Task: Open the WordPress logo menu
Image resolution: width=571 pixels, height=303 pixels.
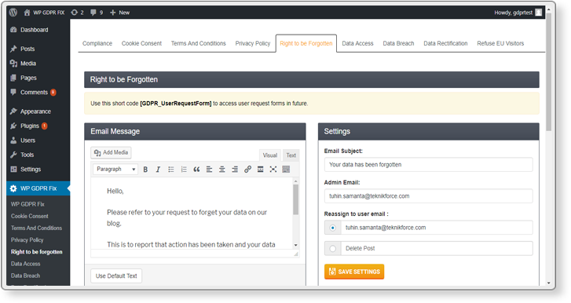Action: [x=13, y=13]
